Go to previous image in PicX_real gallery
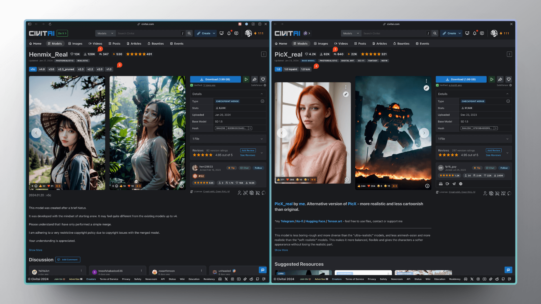Viewport: 541px width, 304px height. (282, 133)
